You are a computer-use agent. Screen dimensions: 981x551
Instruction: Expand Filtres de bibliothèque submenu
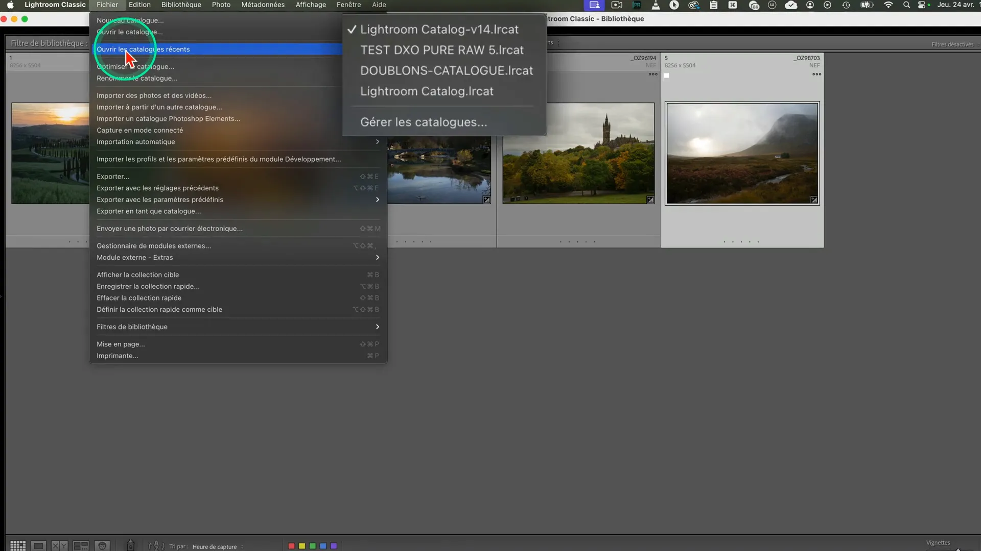coord(238,327)
